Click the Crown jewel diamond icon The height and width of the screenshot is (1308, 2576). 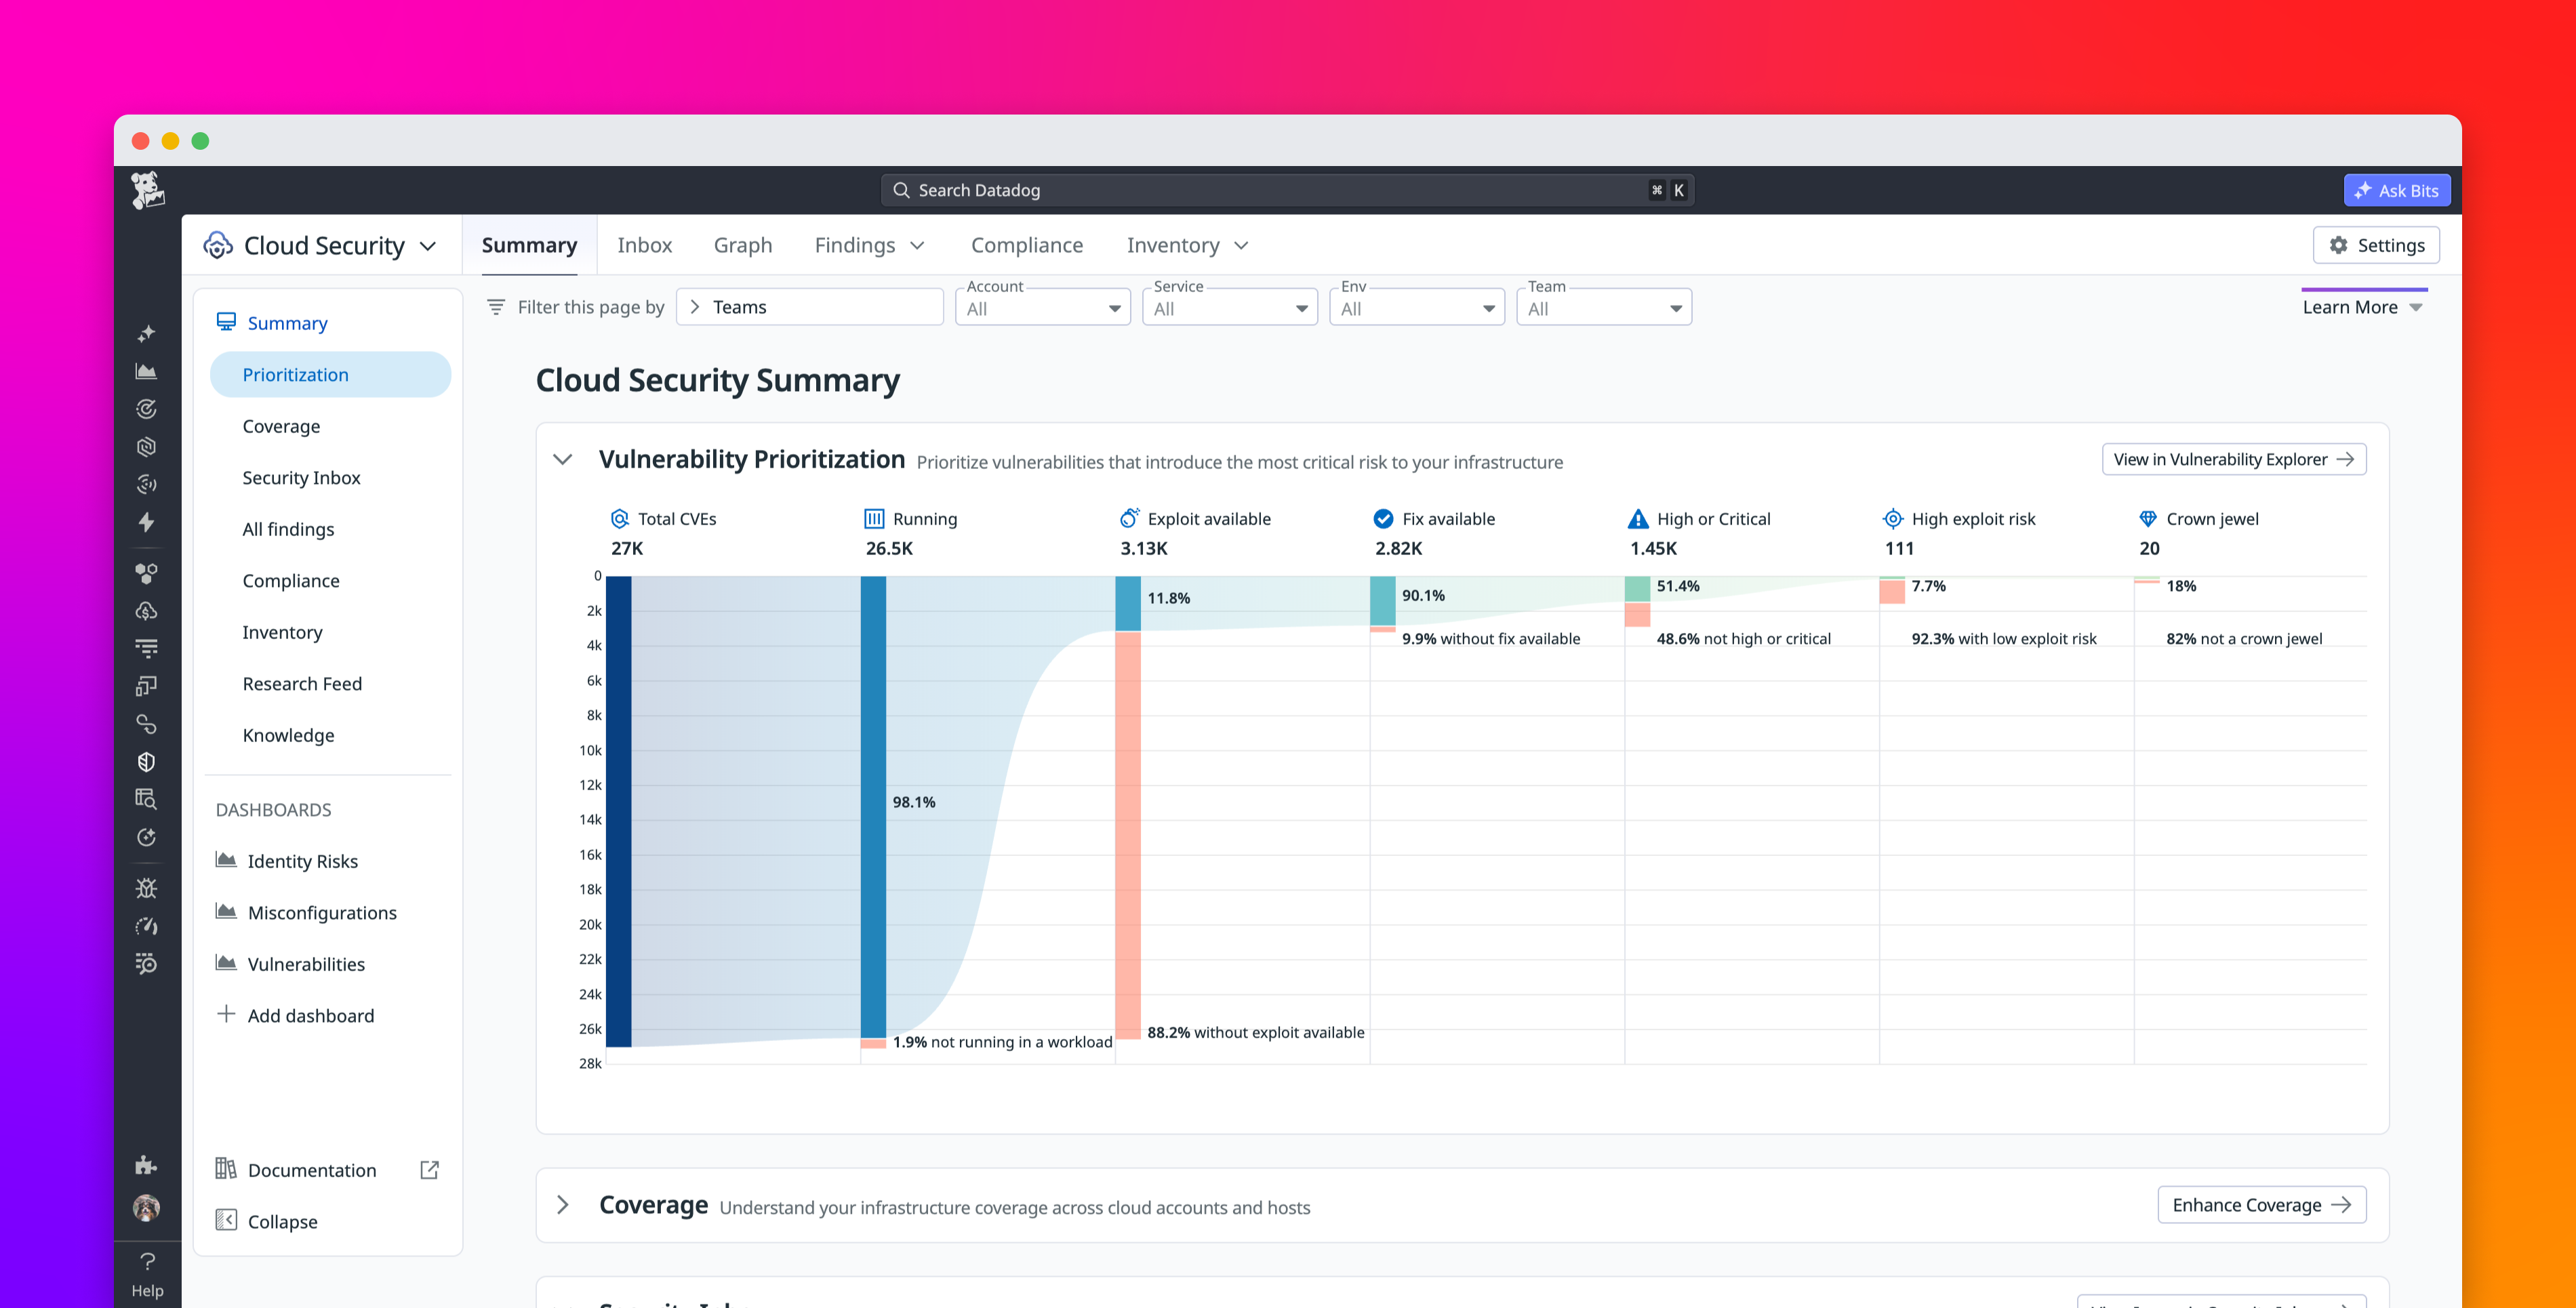(x=2148, y=518)
